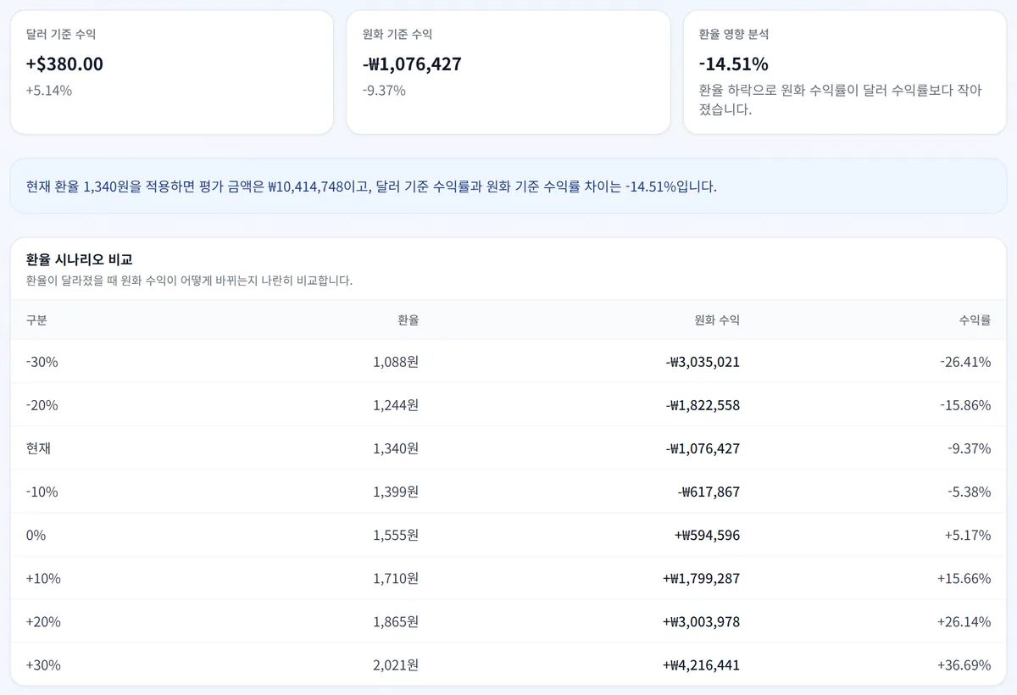Click the -9.37% cell in the 현재 row
1017x695 pixels.
969,448
